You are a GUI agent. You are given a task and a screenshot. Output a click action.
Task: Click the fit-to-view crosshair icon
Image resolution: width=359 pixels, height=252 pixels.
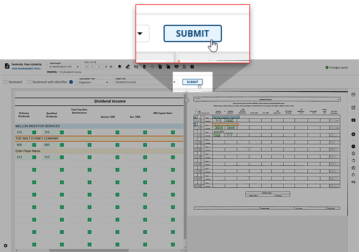click(x=353, y=153)
